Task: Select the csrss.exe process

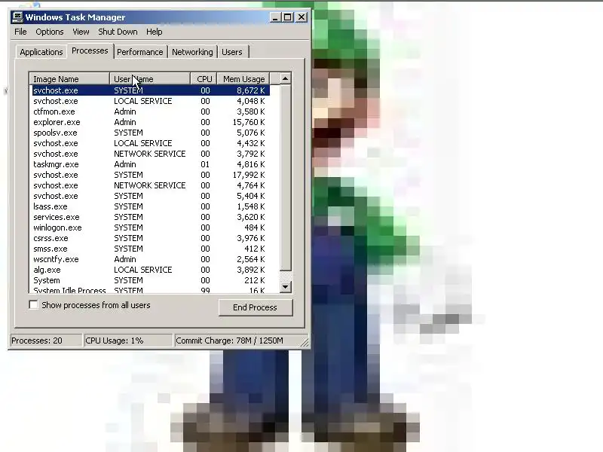Action: [151, 238]
